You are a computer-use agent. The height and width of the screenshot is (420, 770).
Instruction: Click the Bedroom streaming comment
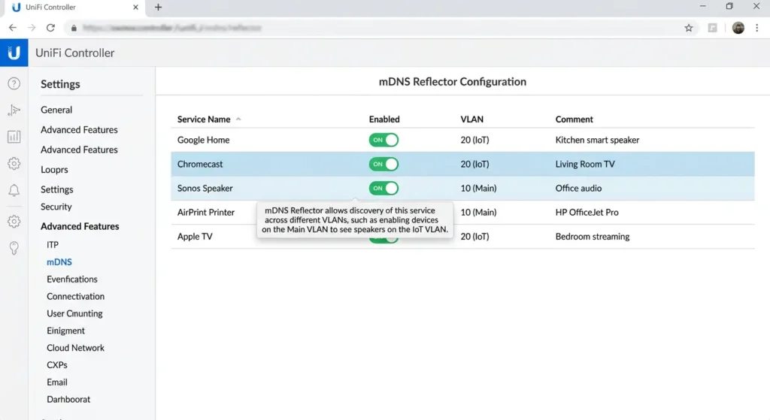(593, 236)
